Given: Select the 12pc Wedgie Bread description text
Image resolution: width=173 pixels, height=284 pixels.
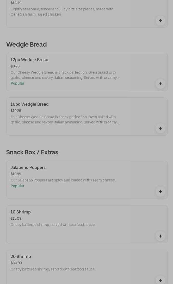Looking at the screenshot, I should point(65,75).
